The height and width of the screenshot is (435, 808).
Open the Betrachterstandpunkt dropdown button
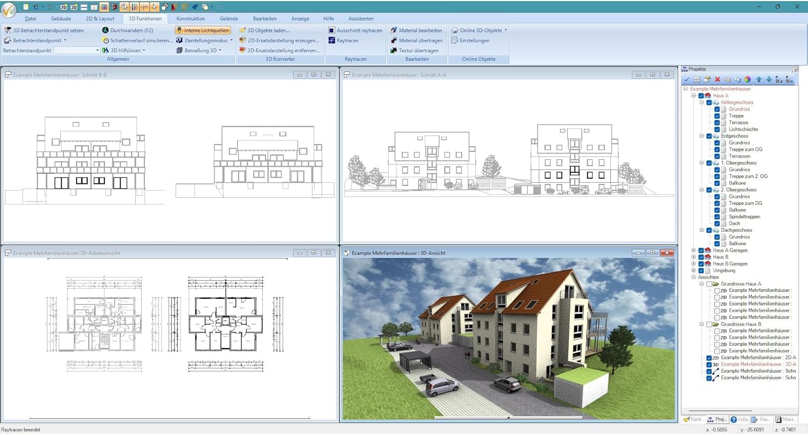pos(36,40)
